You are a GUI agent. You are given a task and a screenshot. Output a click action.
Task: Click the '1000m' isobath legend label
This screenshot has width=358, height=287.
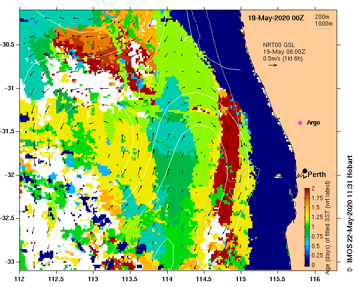[x=324, y=24]
